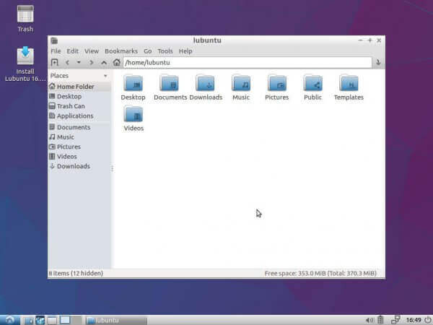Click the lubuntu window button in the taskbar

116,320
